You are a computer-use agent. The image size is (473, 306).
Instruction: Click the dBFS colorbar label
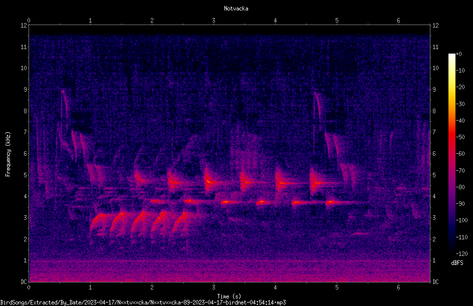tap(457, 263)
